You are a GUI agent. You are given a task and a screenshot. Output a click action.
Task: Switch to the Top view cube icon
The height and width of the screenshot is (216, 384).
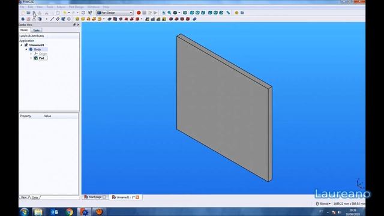tap(197, 13)
